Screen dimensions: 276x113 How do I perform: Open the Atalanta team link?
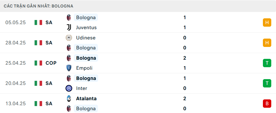(86, 99)
